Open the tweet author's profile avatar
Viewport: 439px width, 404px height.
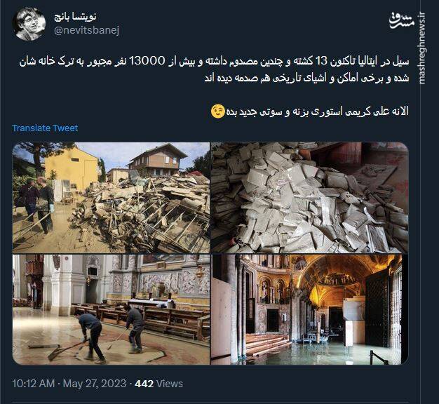point(29,24)
